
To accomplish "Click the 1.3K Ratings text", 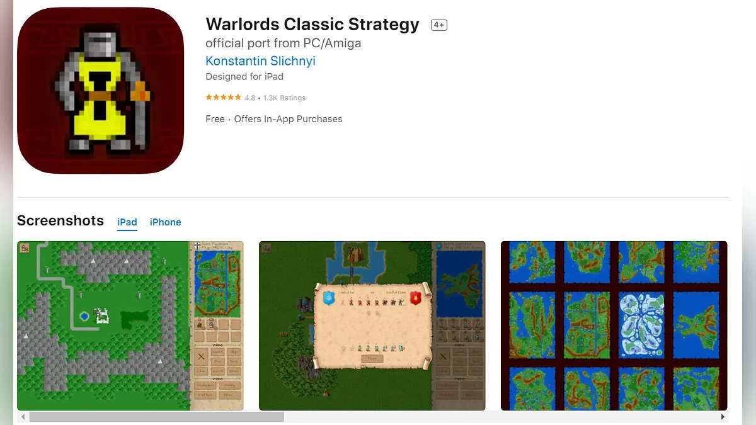I will click(x=284, y=98).
